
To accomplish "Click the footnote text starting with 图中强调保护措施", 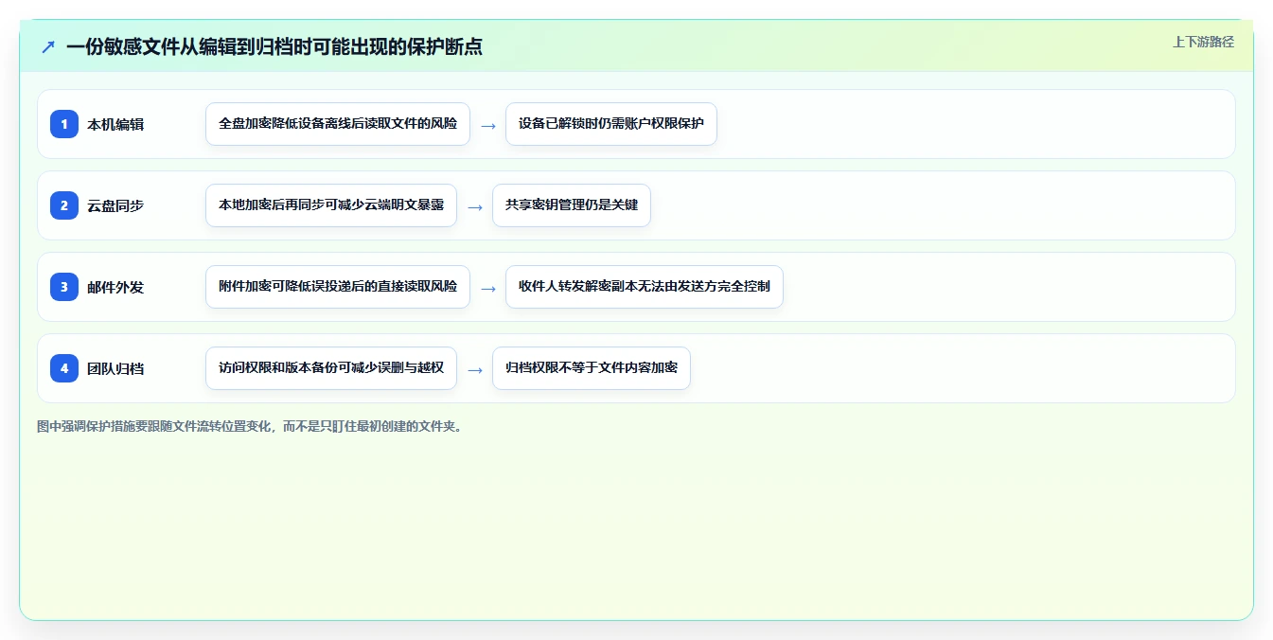I will [x=251, y=426].
